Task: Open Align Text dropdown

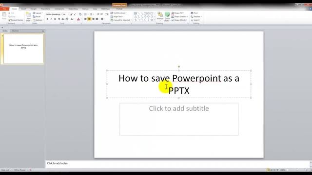Action: point(117,17)
